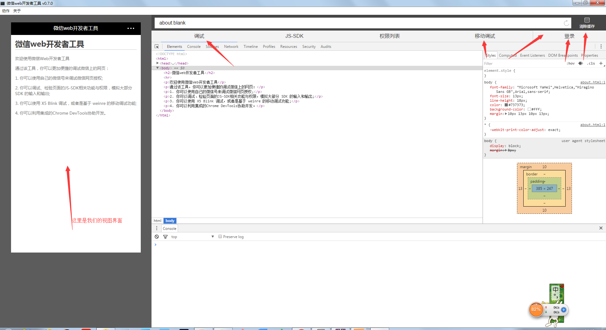Select the html breadcrumb item
The height and width of the screenshot is (330, 606).
point(157,221)
